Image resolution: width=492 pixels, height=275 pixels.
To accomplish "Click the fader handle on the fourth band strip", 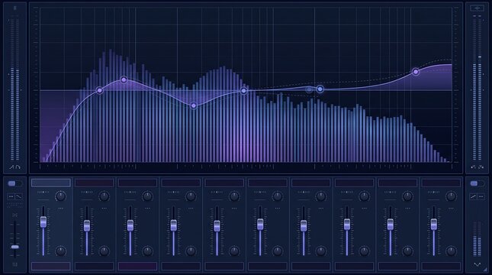I will pyautogui.click(x=173, y=225).
